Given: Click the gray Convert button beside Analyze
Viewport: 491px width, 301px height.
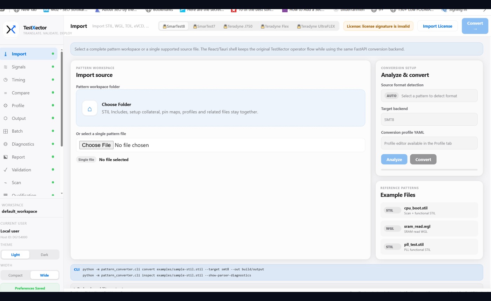Looking at the screenshot, I should click(x=423, y=159).
